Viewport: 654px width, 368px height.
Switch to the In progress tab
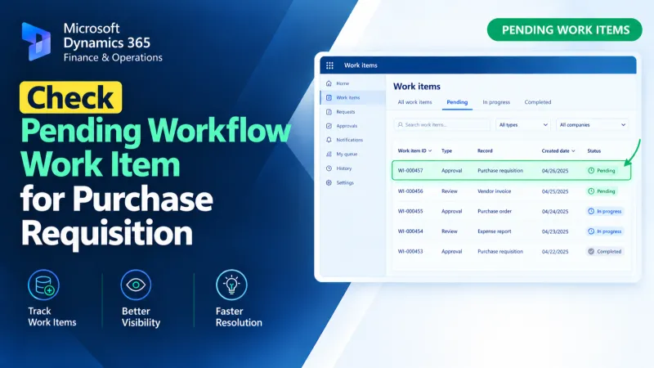click(x=496, y=102)
